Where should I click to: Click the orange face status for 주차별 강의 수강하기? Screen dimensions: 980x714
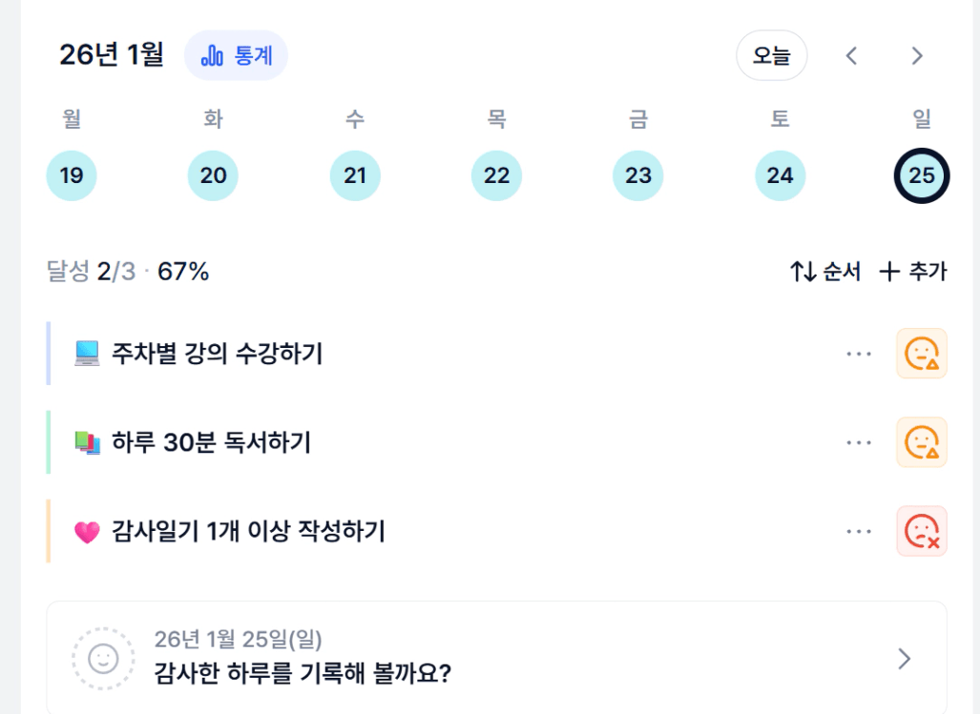921,354
